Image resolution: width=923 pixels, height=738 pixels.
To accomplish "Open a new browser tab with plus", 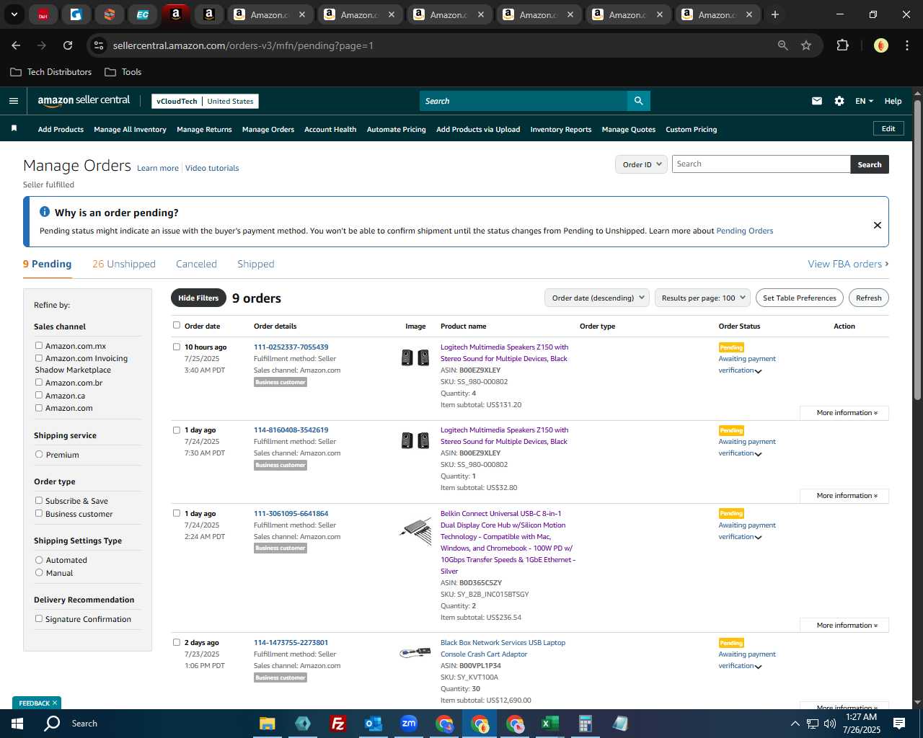I will (775, 14).
